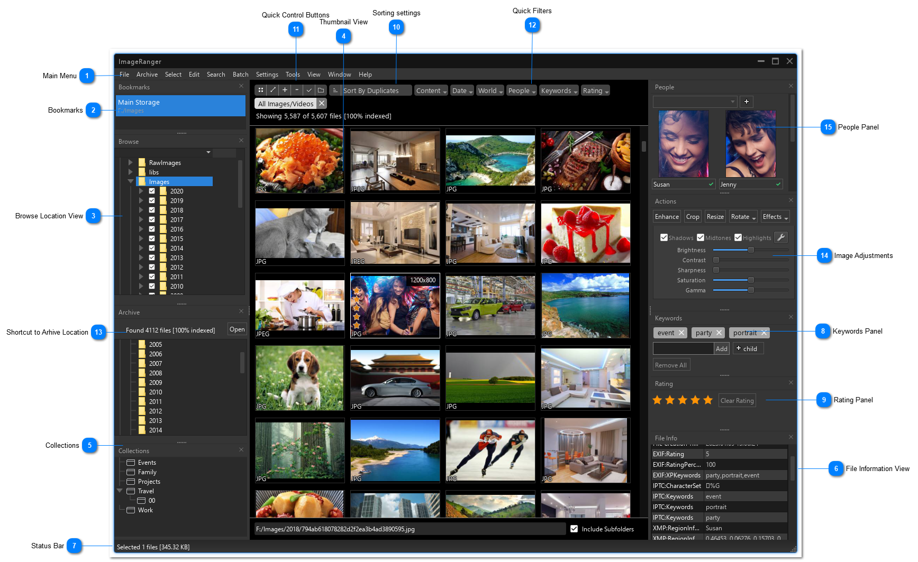
Task: Select the Main Storage bookmark
Action: pyautogui.click(x=180, y=106)
